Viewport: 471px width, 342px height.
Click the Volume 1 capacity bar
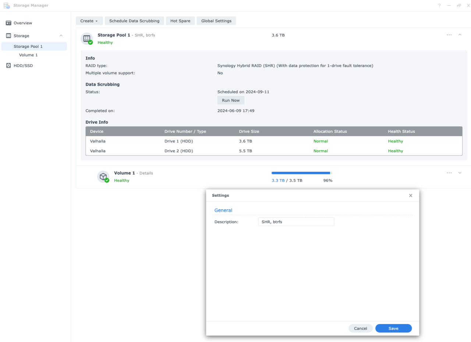(x=301, y=172)
